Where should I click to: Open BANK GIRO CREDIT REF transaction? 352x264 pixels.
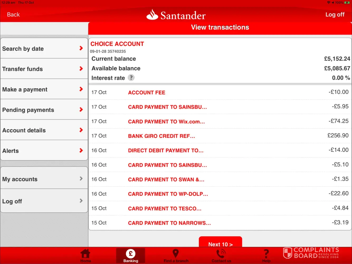(220, 136)
